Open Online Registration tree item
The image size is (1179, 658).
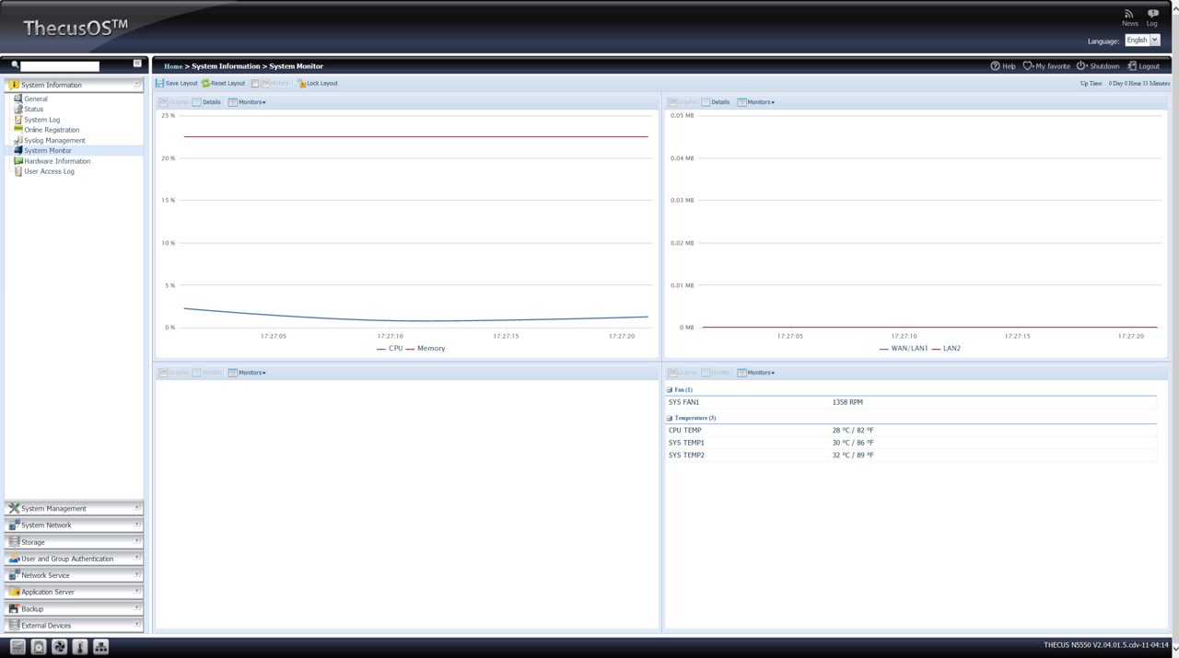52,130
